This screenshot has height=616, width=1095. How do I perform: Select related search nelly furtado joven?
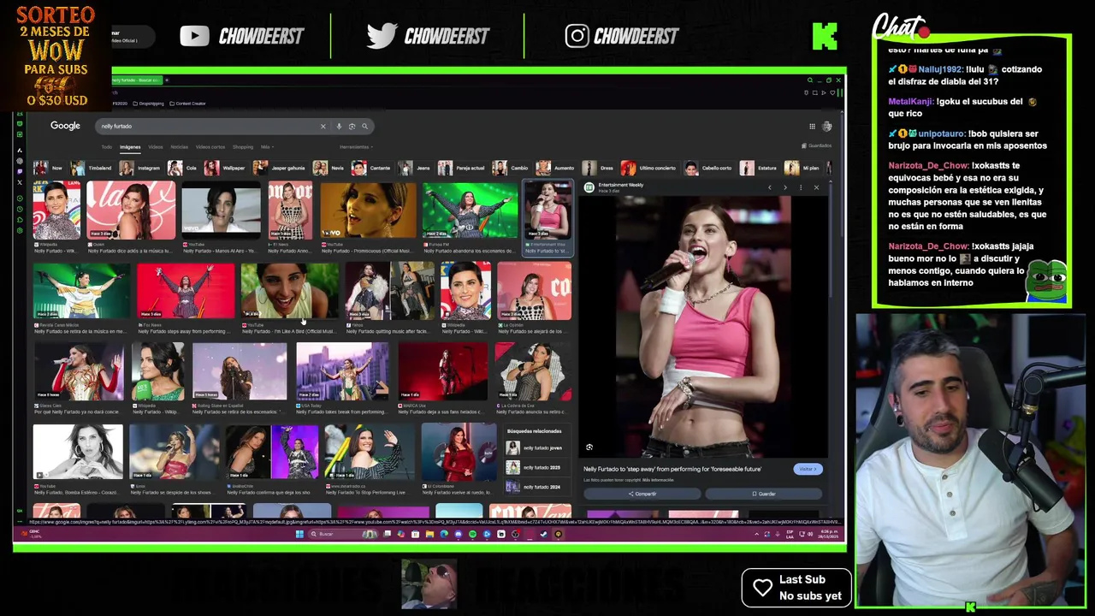(x=536, y=447)
